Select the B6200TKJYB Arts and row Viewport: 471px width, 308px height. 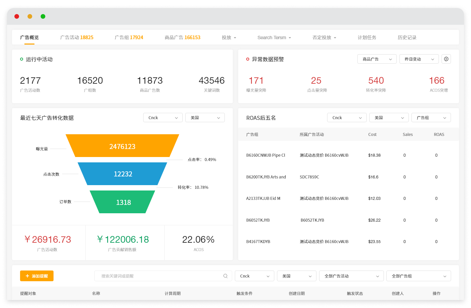[349, 177]
